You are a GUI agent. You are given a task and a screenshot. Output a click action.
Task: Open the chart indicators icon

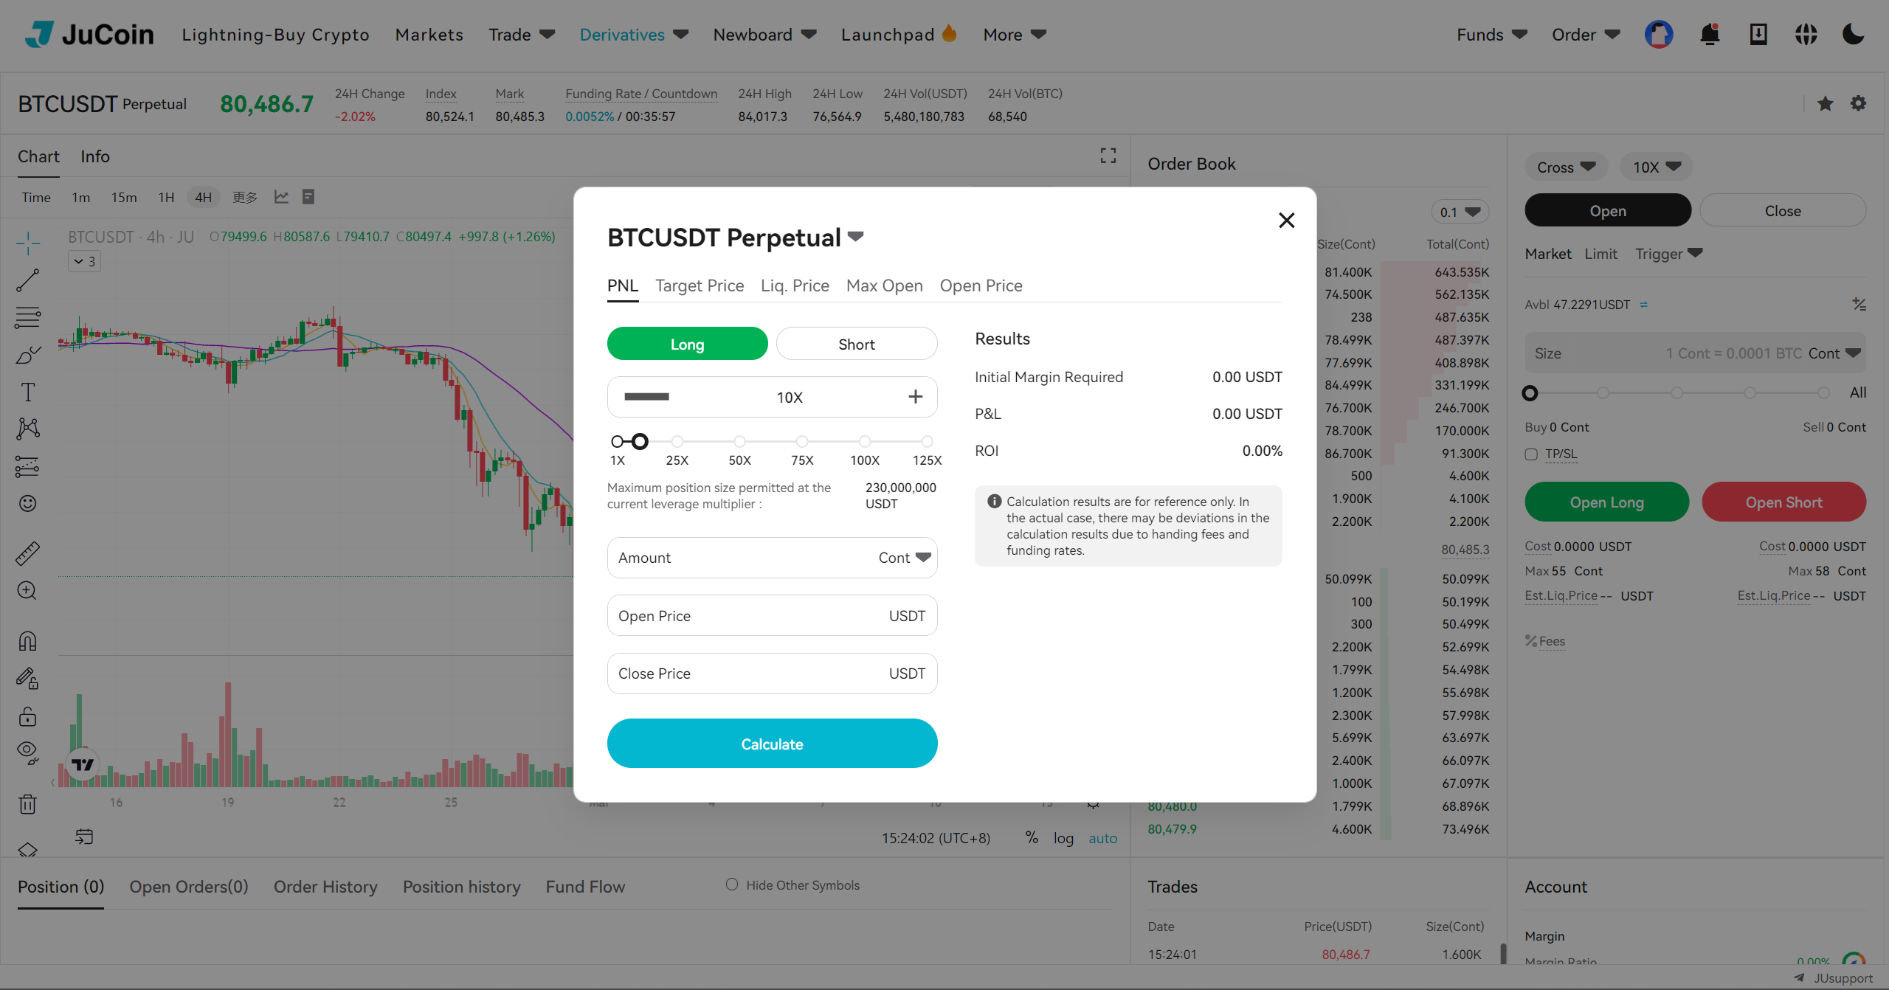tap(281, 197)
